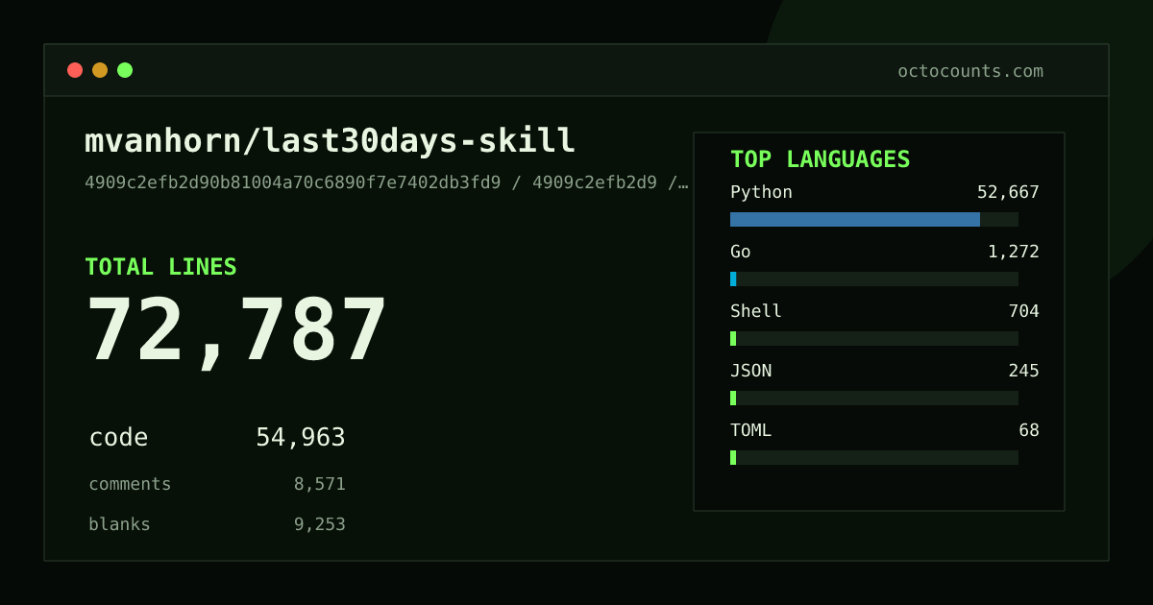This screenshot has width=1153, height=605.
Task: Click the blanks row label
Action: pos(119,524)
